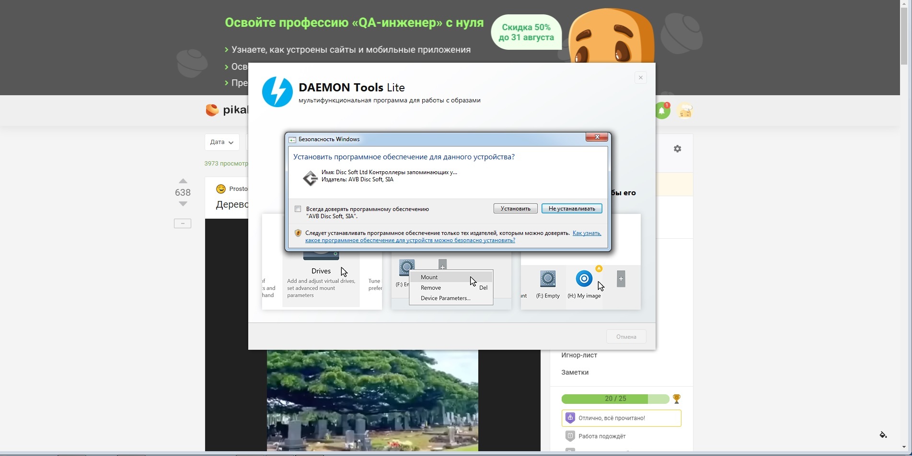The height and width of the screenshot is (456, 912).
Task: Upvote the post with 638 rating
Action: (x=183, y=181)
